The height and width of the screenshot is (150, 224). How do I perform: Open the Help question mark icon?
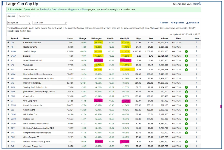[x=200, y=4]
